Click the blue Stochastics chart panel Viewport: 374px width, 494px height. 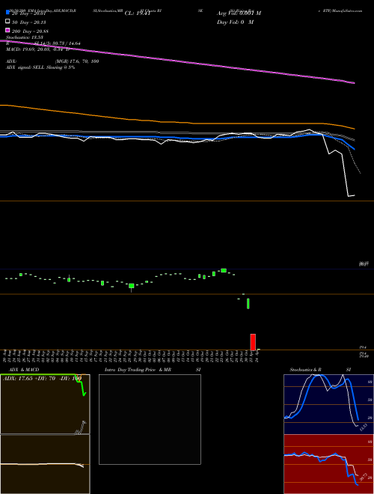coord(328,404)
